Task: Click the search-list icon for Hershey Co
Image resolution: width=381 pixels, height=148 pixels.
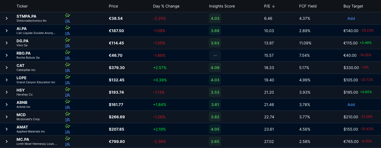Action: point(67,95)
